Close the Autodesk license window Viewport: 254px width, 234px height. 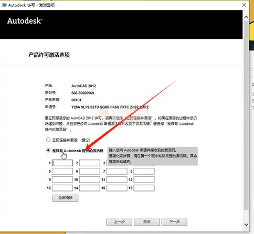click(x=244, y=5)
